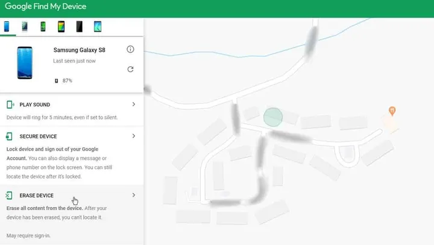
Task: Click the SECURE DEVICE label
Action: pyautogui.click(x=38, y=136)
